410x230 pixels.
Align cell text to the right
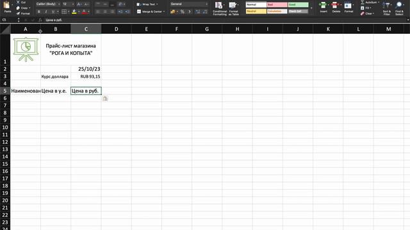(x=112, y=11)
